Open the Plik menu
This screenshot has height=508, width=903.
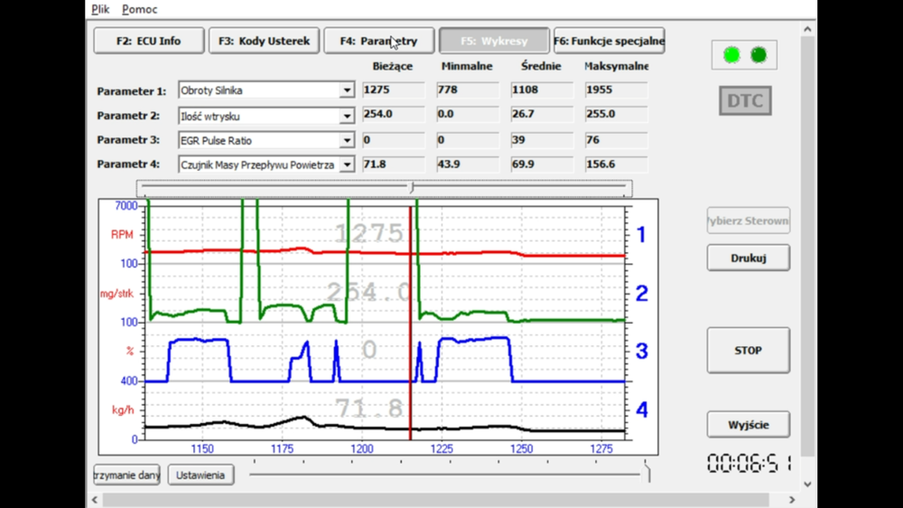tap(100, 9)
